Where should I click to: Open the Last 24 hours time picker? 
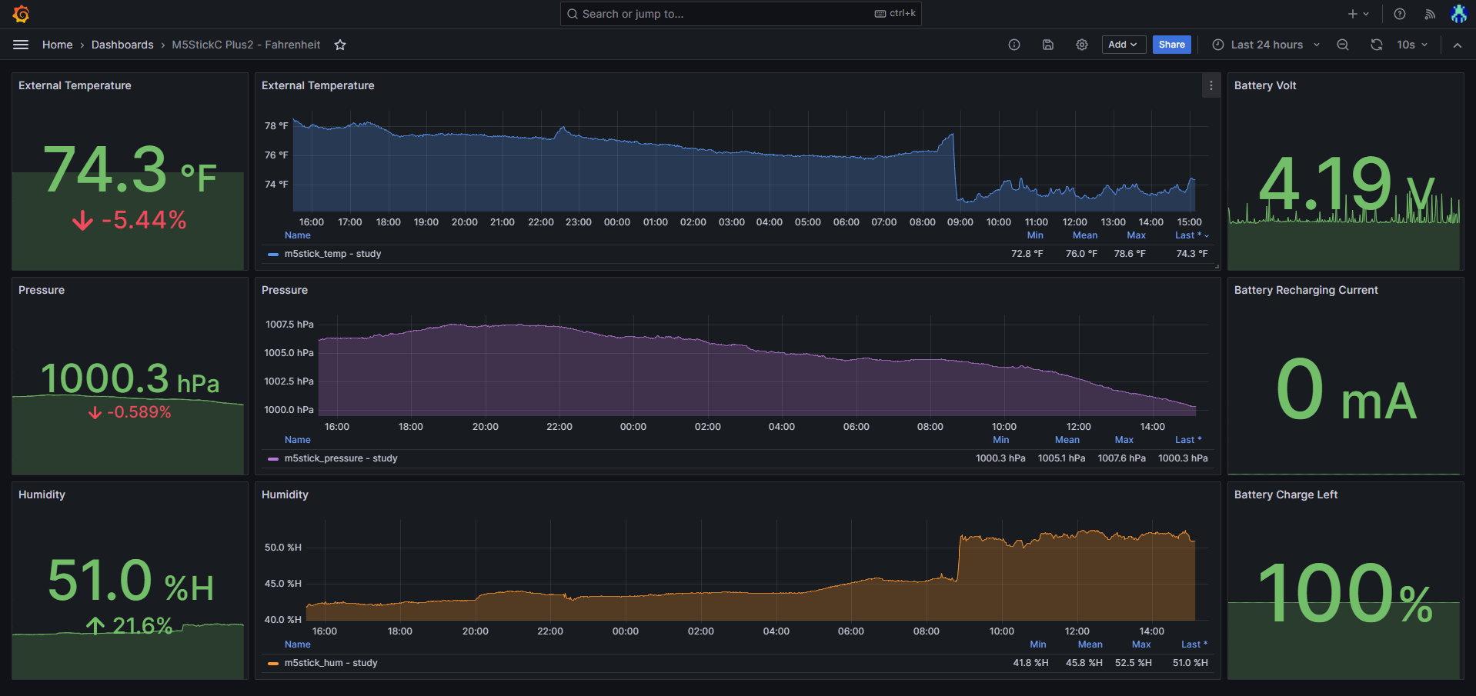[x=1266, y=45]
